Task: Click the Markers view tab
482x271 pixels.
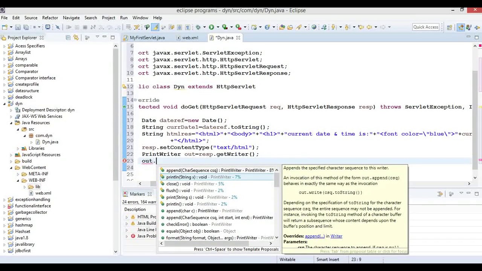Action: point(137,194)
